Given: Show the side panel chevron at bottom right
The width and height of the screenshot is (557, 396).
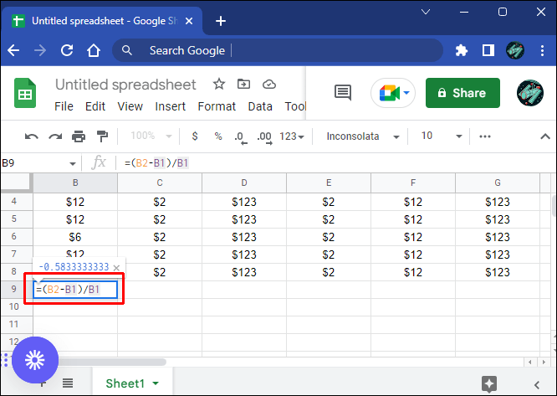Looking at the screenshot, I should [537, 384].
